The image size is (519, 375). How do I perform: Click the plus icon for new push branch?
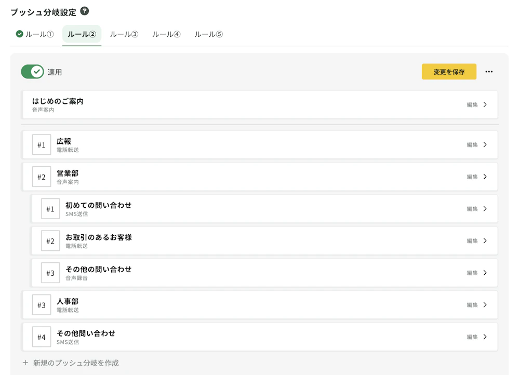(x=25, y=363)
